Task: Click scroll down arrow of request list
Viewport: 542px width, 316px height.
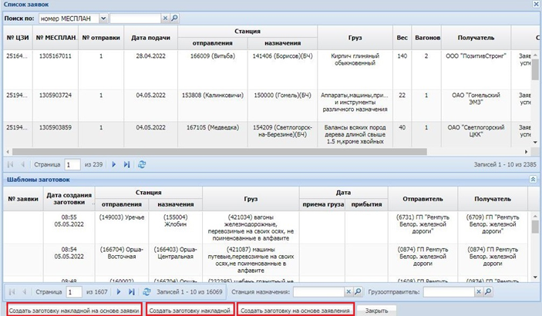Action: coord(535,142)
